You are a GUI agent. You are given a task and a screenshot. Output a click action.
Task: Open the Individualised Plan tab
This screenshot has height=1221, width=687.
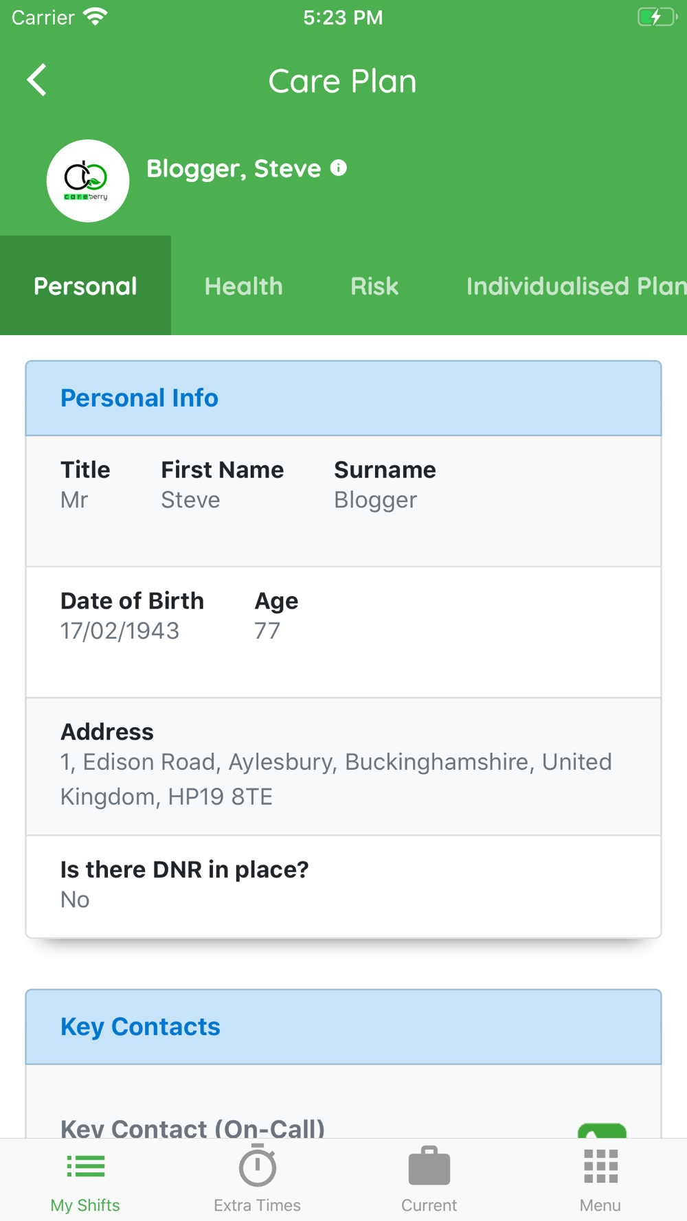(576, 286)
